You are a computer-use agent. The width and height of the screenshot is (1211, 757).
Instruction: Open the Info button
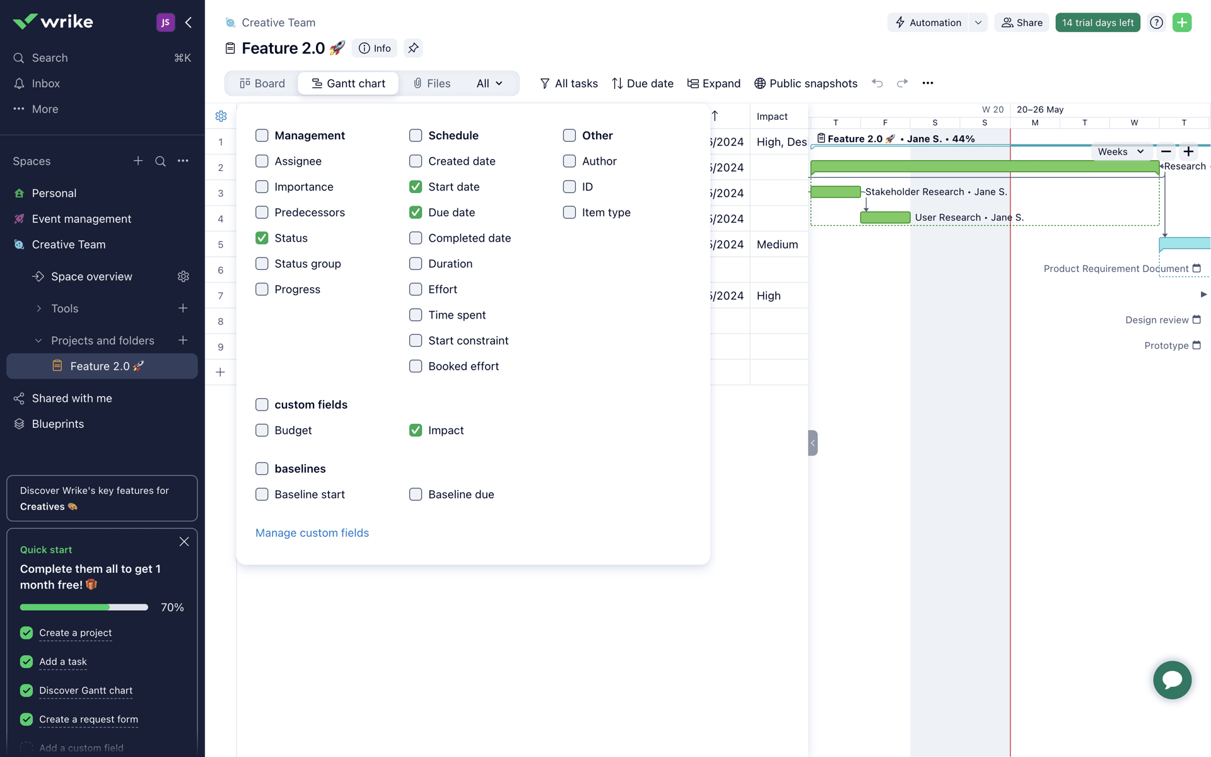pos(375,48)
